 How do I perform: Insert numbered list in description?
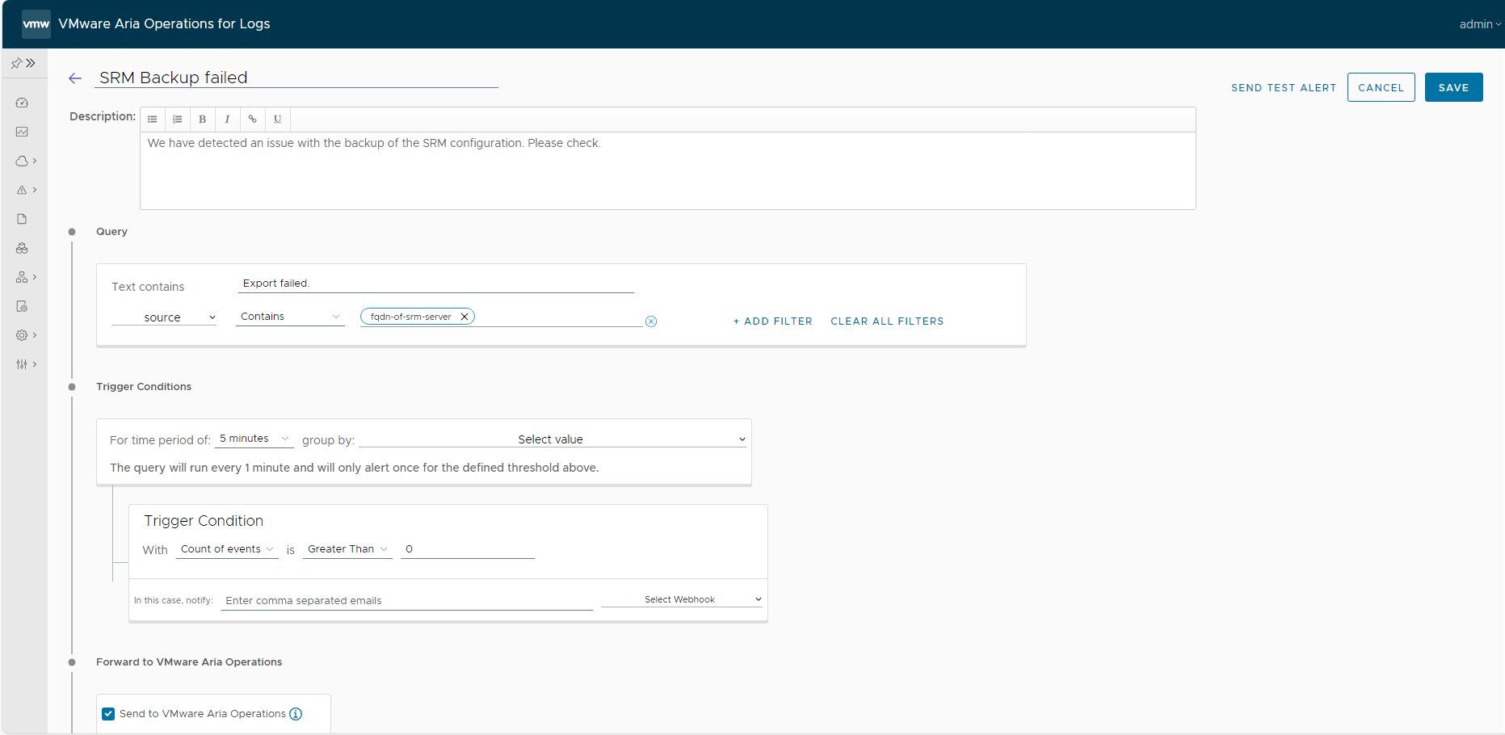177,119
